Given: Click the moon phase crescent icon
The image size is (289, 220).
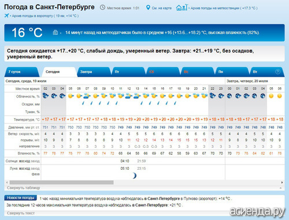Looking at the screenshot, I should tap(135, 176).
